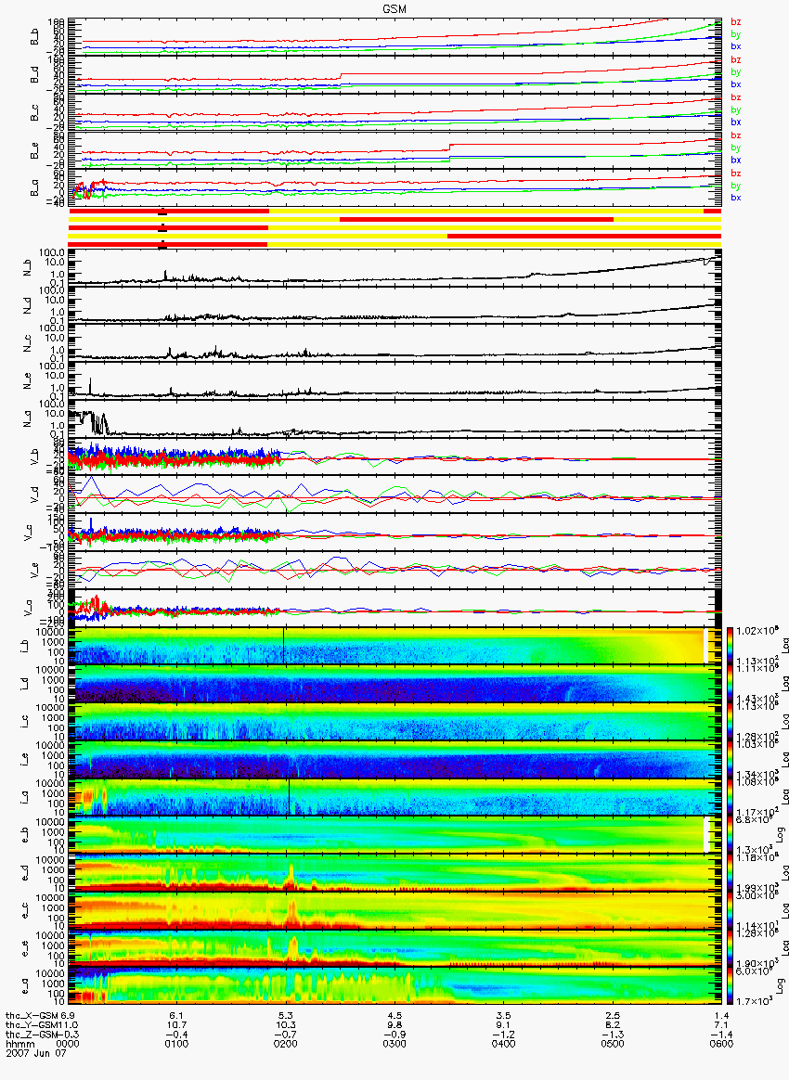Screen dimensions: 789x1080
Task: Click the black vertical marker in i_b spectrogram
Action: pyautogui.click(x=283, y=646)
